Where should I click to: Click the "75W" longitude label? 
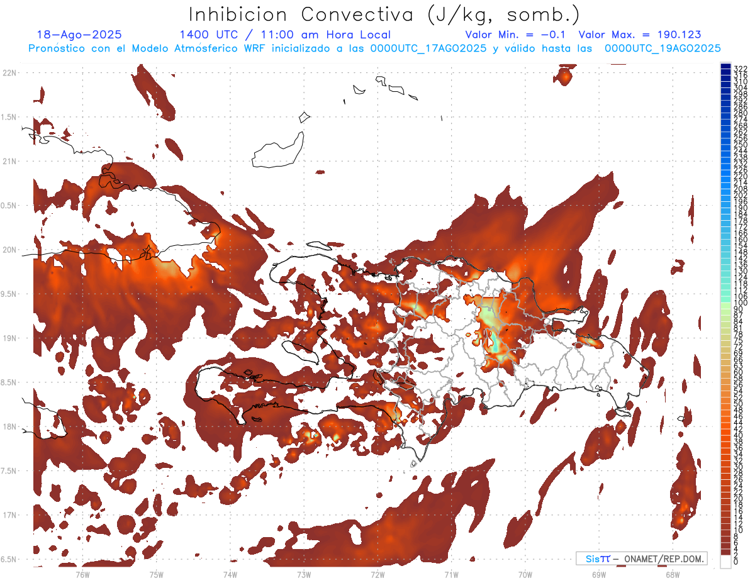pos(156,574)
